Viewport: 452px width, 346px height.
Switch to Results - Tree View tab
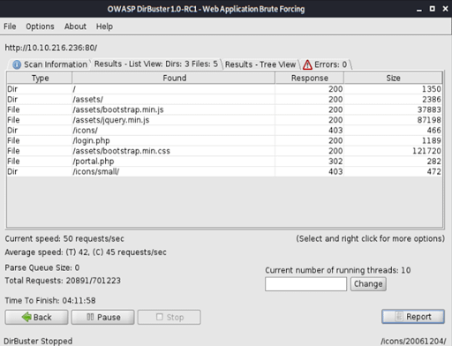(260, 64)
